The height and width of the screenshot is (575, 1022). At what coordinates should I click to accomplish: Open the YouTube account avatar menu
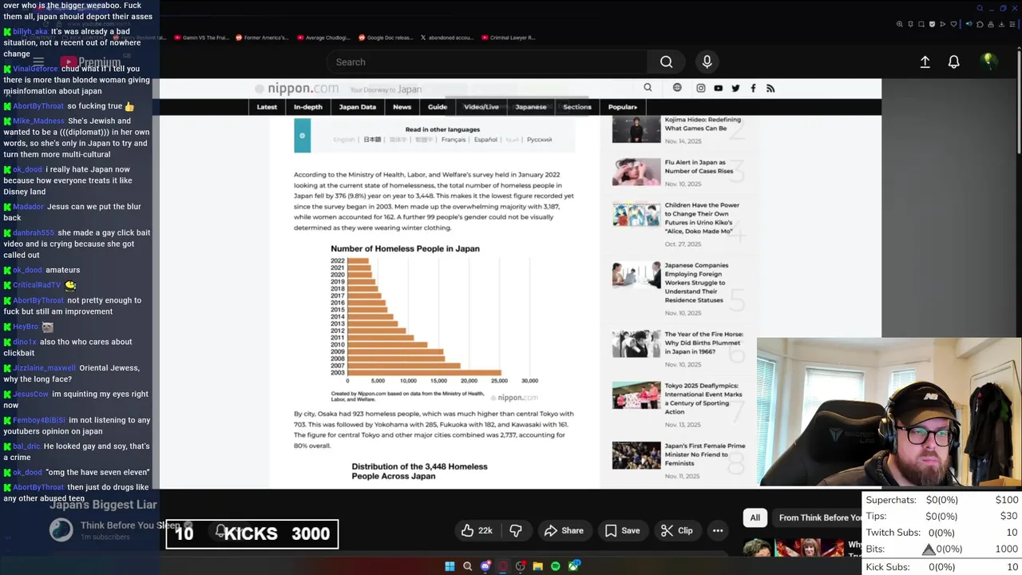tap(988, 61)
